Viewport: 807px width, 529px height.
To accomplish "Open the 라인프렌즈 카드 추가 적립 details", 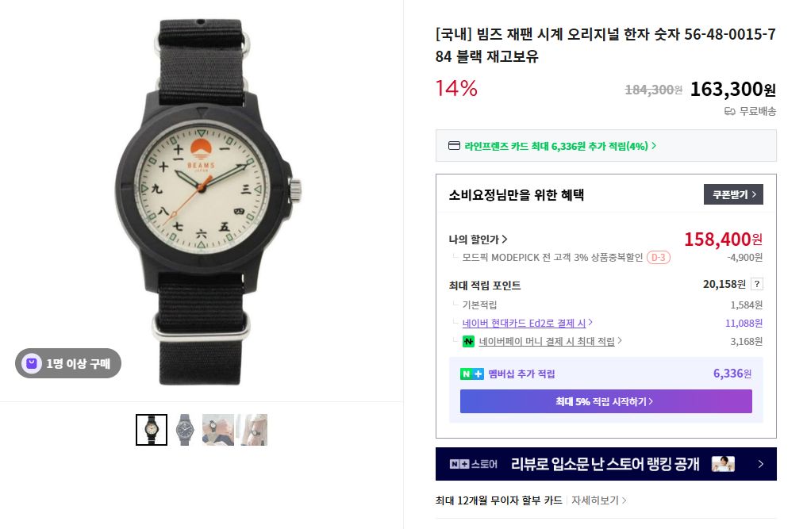I will point(560,146).
